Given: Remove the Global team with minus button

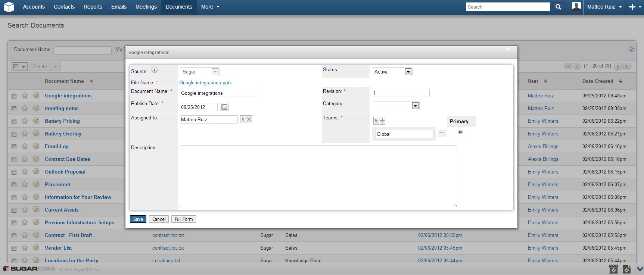Looking at the screenshot, I should click(442, 133).
